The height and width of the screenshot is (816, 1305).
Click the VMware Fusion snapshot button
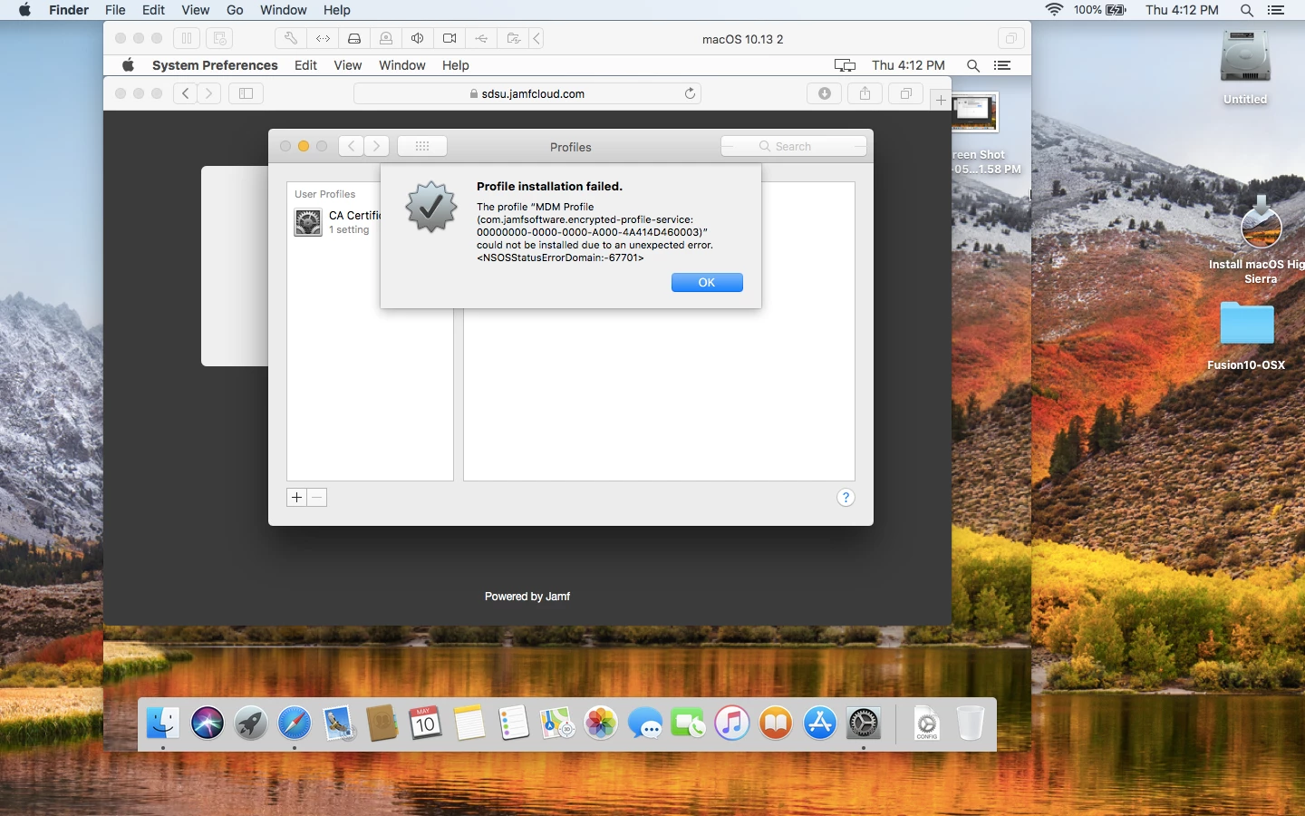tap(219, 38)
